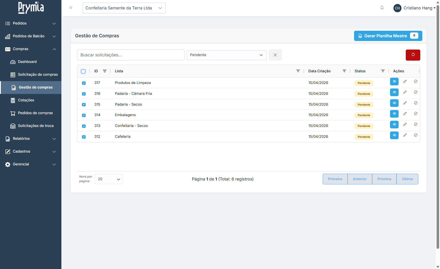Uncheck the Cafeteria row checkbox
This screenshot has width=440, height=269.
coord(84,137)
